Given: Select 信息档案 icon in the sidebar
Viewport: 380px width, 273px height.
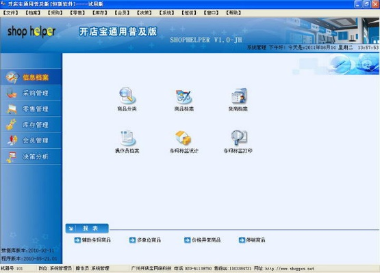Looking at the screenshot, I should click(x=12, y=77).
